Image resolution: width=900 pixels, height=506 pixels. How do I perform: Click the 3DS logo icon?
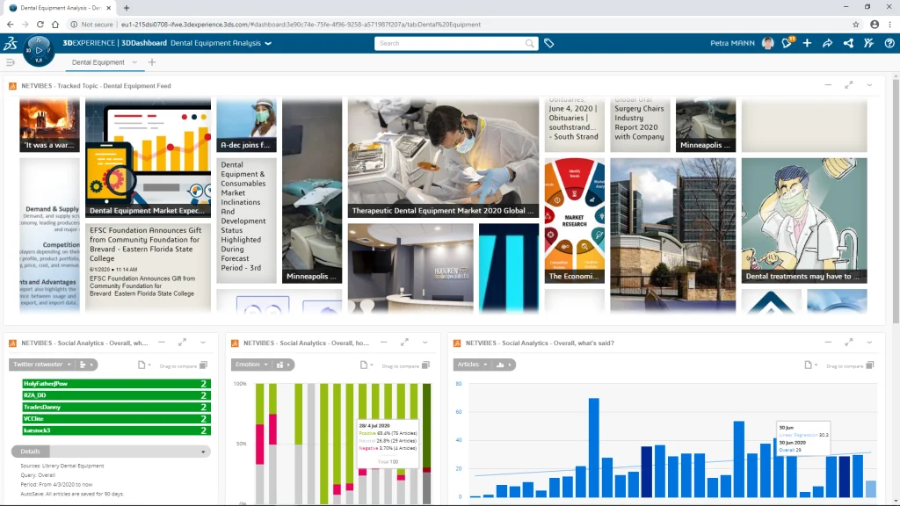11,43
